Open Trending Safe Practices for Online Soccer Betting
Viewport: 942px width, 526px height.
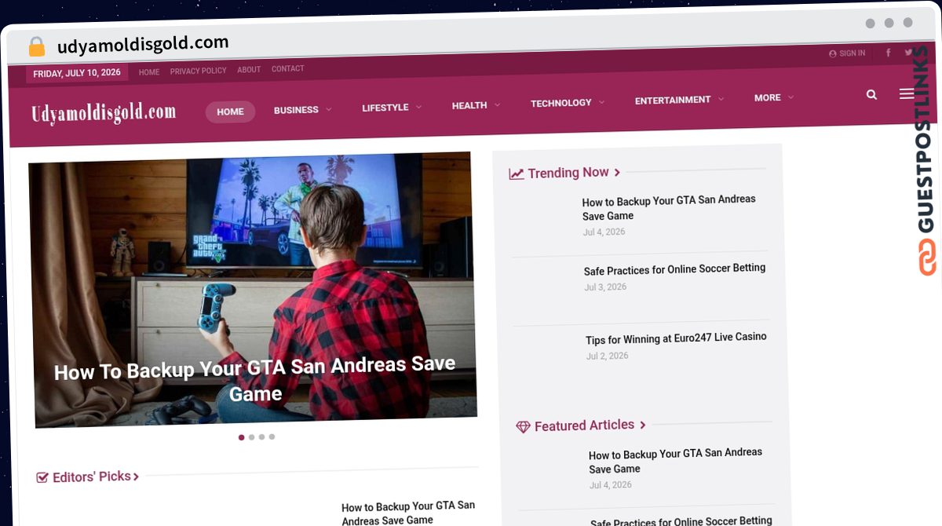(x=675, y=269)
